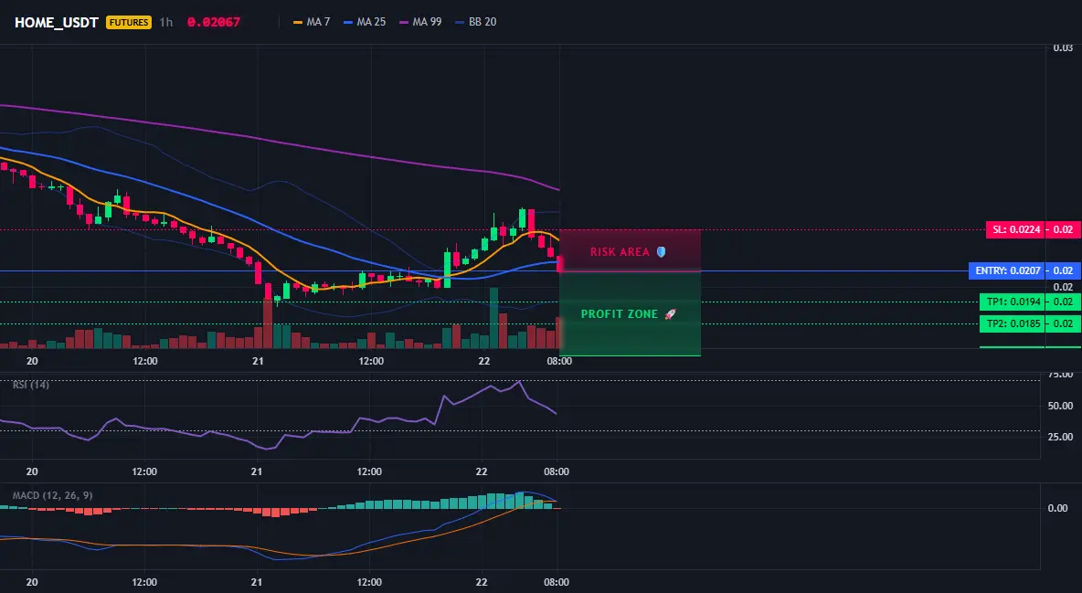This screenshot has width=1082, height=593.
Task: Click the BB 20 legend entry
Action: click(x=476, y=22)
